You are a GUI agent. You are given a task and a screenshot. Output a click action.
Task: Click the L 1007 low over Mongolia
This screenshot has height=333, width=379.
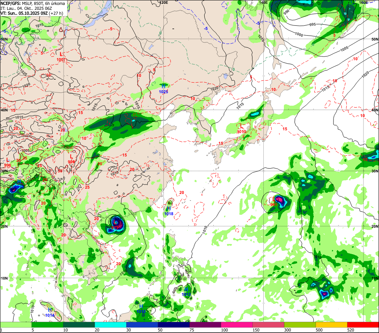point(61,57)
